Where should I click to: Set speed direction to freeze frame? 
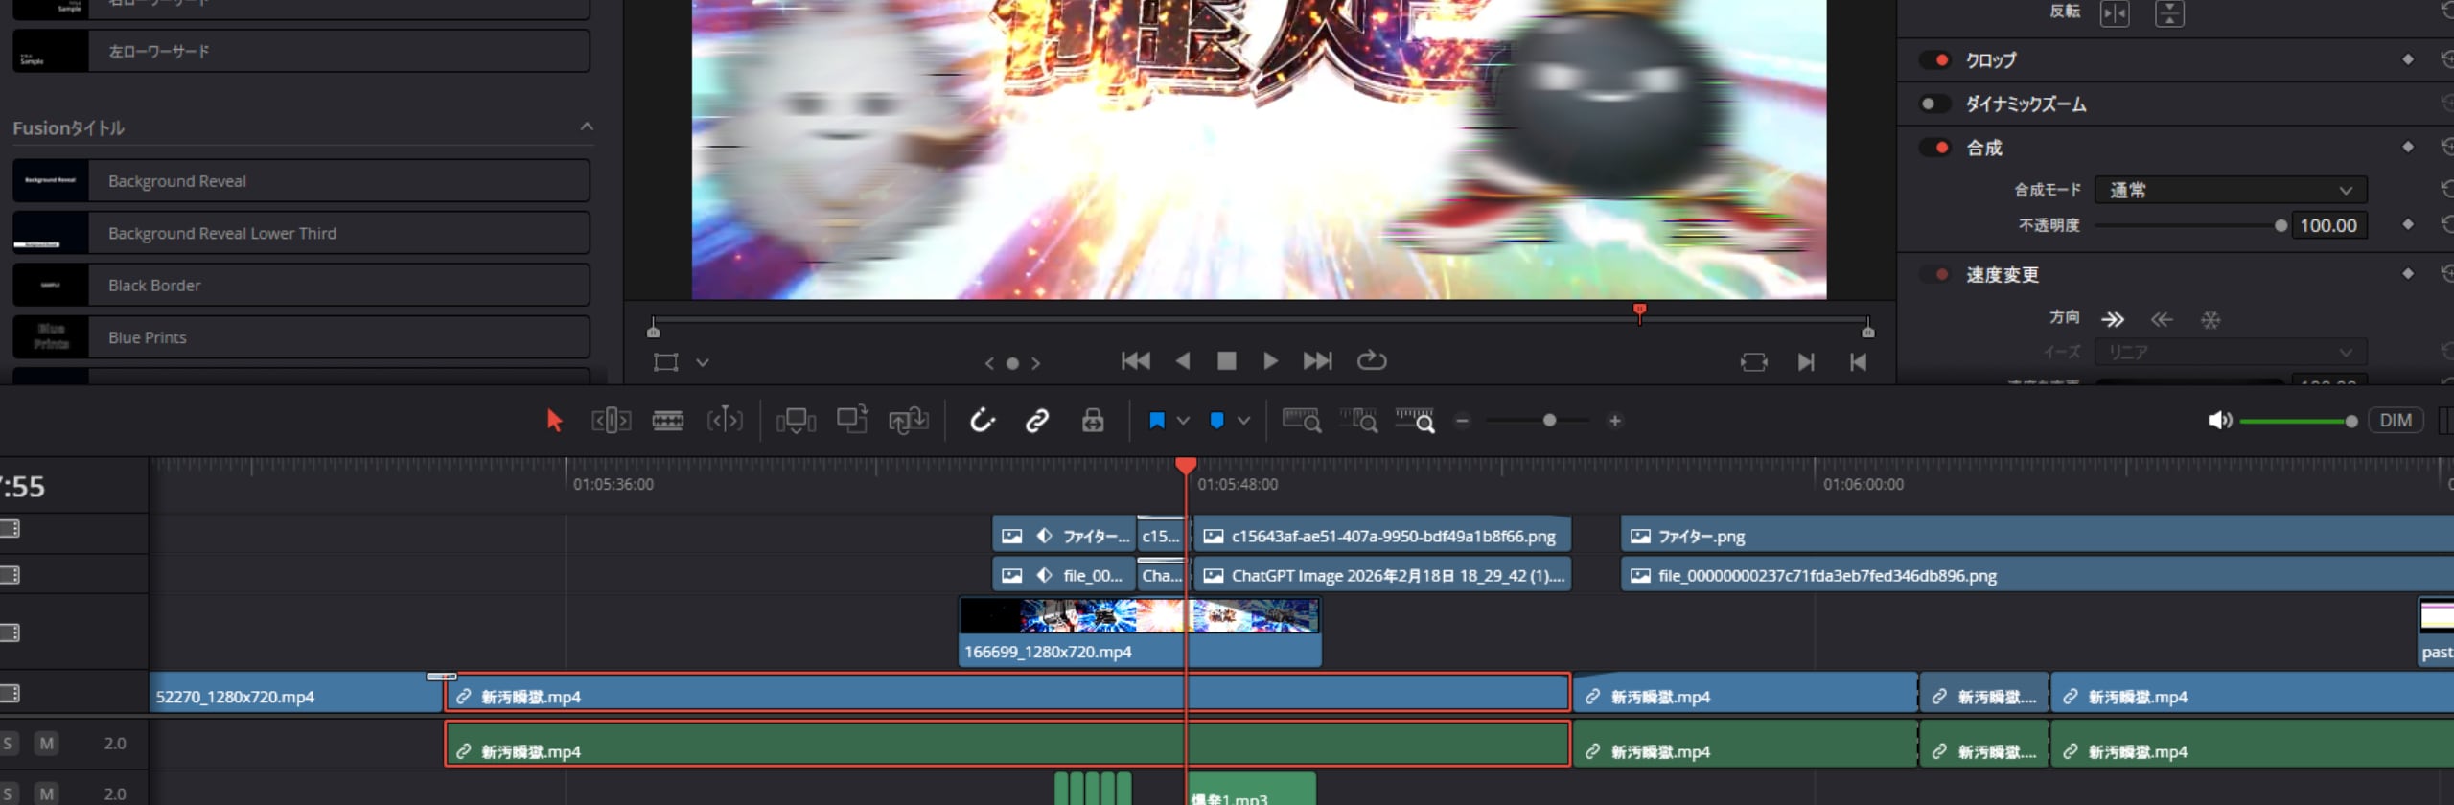coord(2211,319)
